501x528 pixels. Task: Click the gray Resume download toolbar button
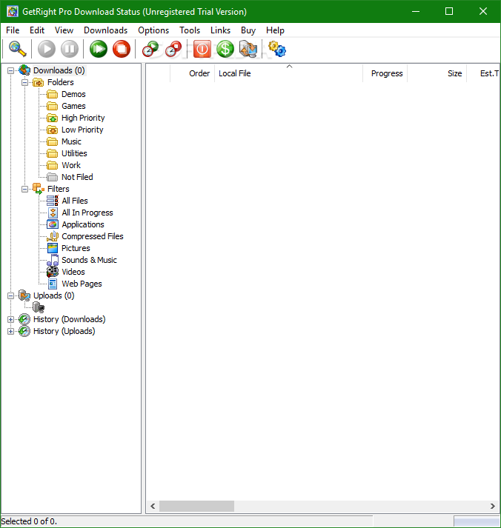pyautogui.click(x=47, y=49)
